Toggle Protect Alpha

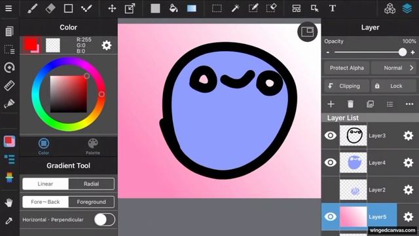(346, 68)
